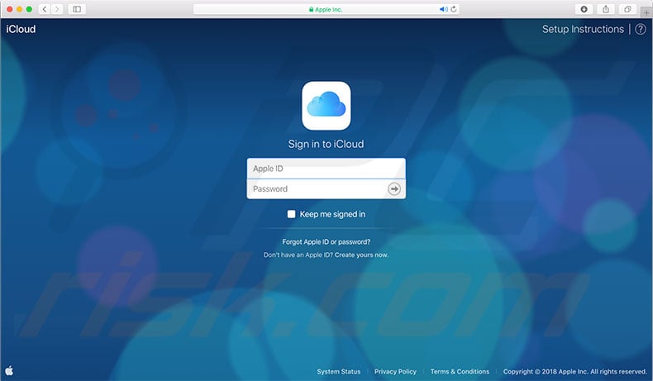
Task: Click Create yours now link
Action: pyautogui.click(x=361, y=255)
